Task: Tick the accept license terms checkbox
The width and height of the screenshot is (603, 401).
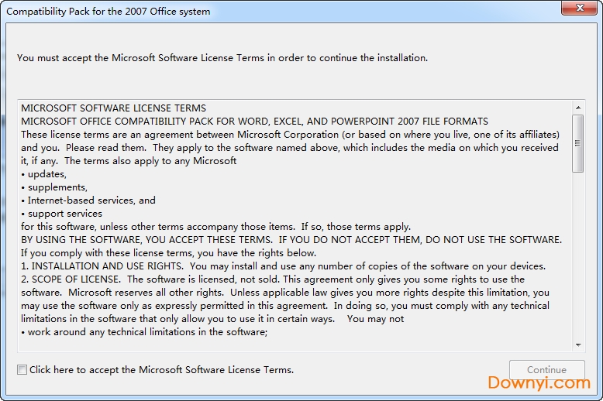Action: 22,370
